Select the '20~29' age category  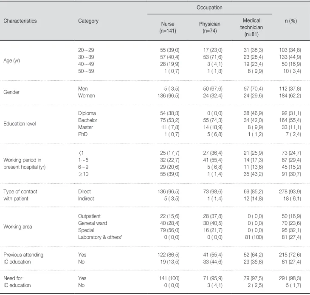click(86, 50)
